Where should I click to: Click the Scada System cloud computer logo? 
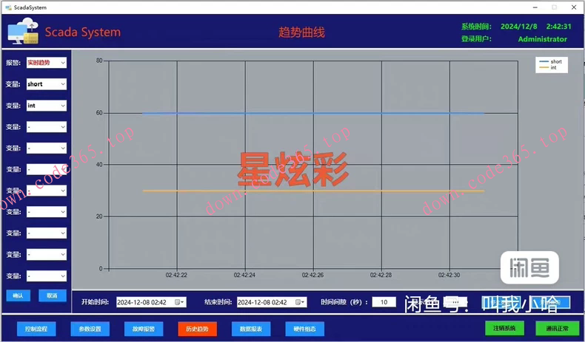pos(23,31)
